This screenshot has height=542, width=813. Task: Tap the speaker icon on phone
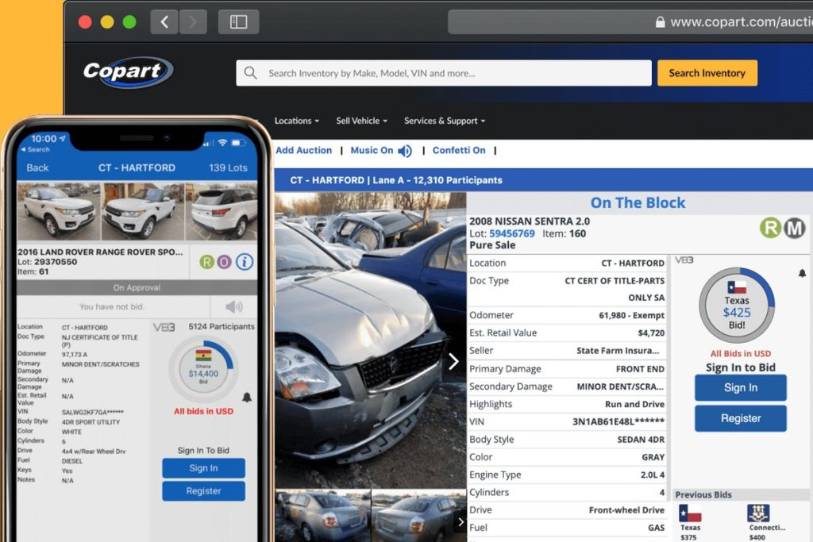tap(233, 307)
